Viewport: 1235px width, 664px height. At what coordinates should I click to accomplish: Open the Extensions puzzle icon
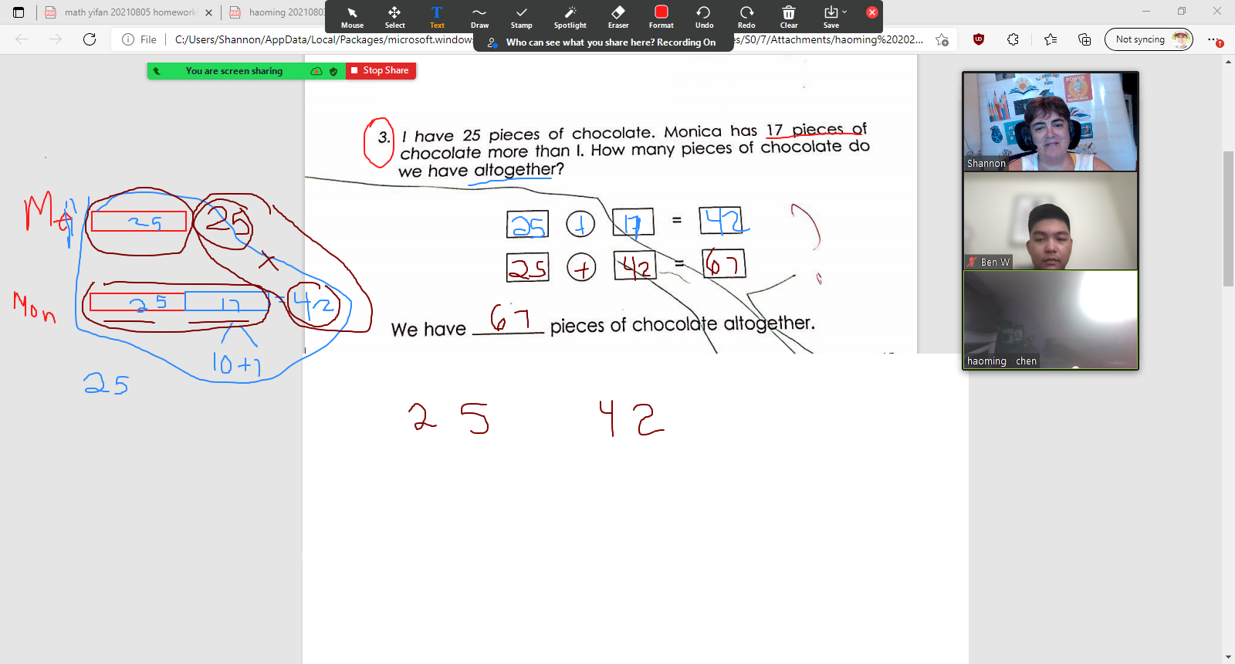(1013, 39)
